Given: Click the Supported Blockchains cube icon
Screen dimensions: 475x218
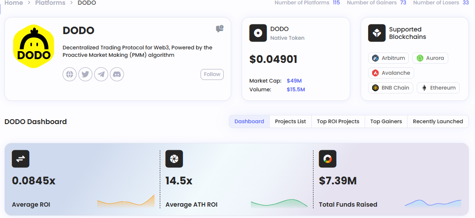Looking at the screenshot, I should coord(377,33).
